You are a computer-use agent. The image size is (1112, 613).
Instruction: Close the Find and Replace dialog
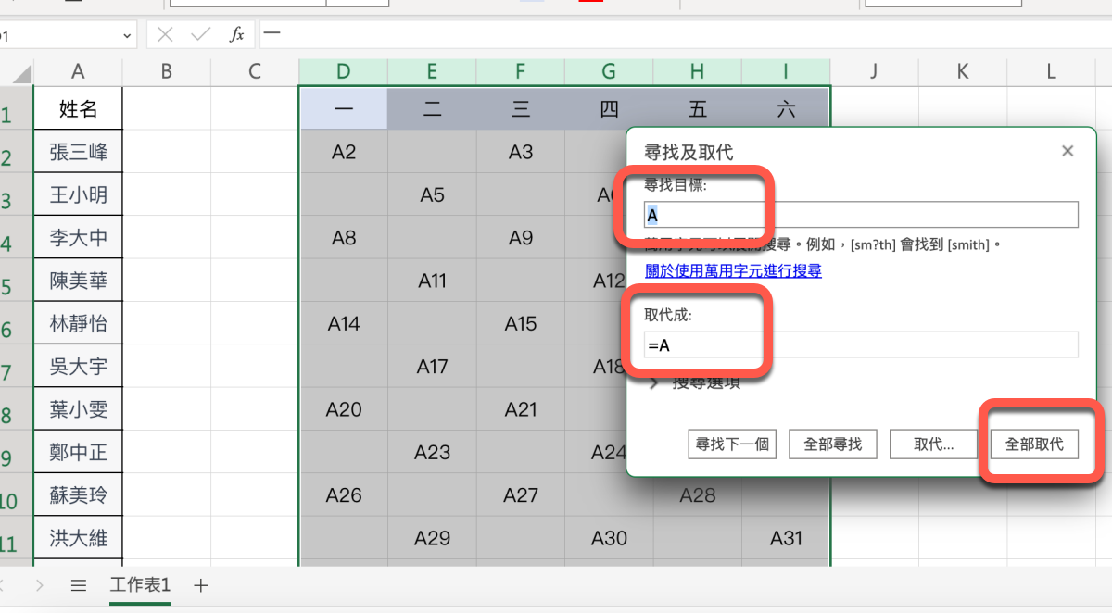[1068, 151]
